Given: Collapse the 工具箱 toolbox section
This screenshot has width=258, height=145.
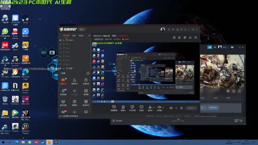Looking at the screenshot, I should coord(88,73).
